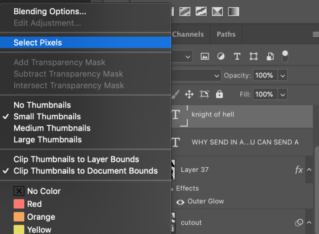Click the diagonal stripes adjustment preset icon
319x234 pixels.
[185, 11]
